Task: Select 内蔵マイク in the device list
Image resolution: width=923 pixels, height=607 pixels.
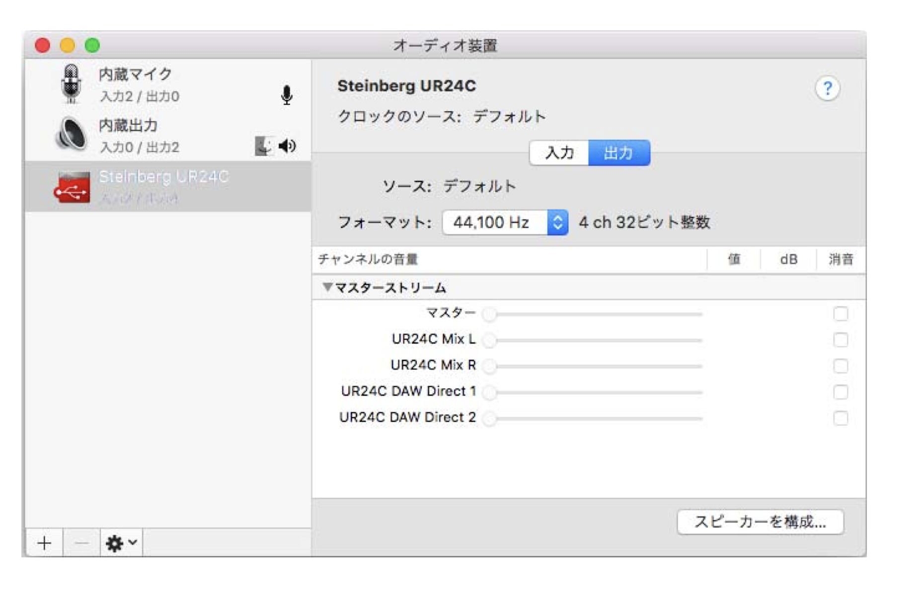Action: point(168,84)
